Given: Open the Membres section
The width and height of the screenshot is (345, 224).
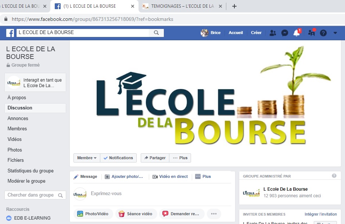Looking at the screenshot, I should point(17,129).
